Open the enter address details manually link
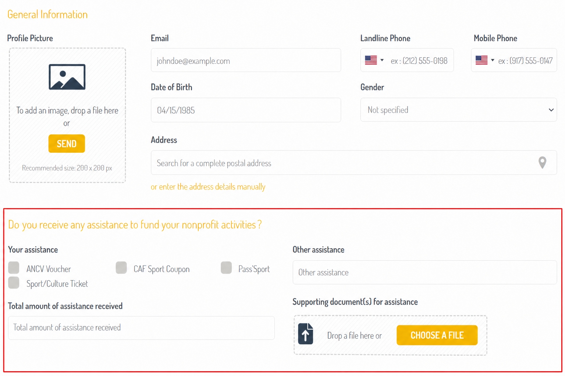This screenshot has width=565, height=376. [x=208, y=187]
